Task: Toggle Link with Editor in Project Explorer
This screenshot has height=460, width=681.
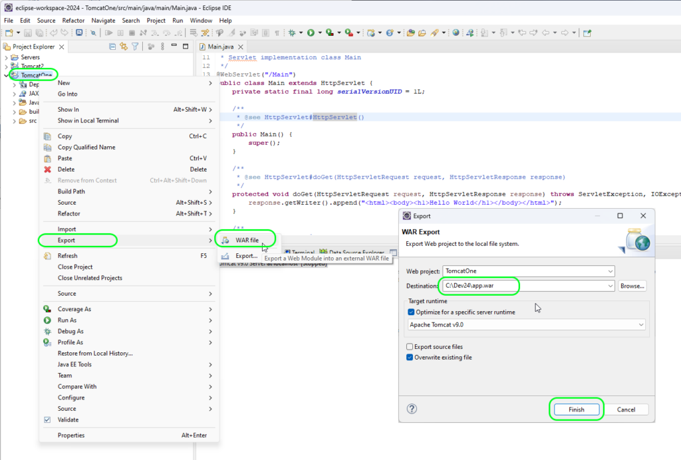Action: [124, 47]
